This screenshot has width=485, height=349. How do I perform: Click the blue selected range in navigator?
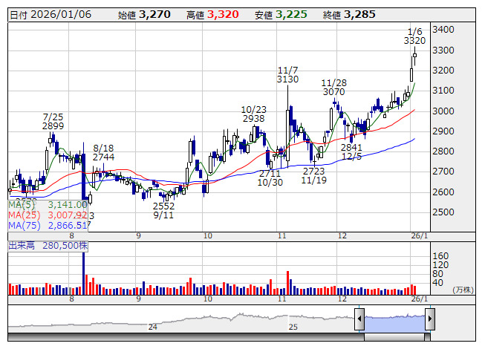coord(394,323)
